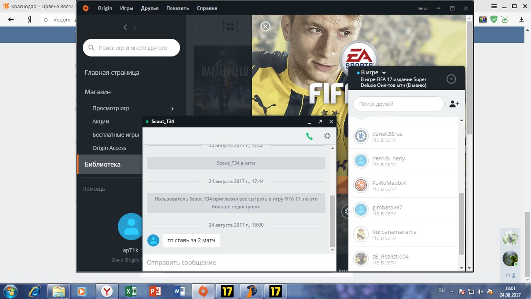The height and width of the screenshot is (299, 531).
Task: Click the chat sender avatar beside the message
Action: tap(153, 240)
